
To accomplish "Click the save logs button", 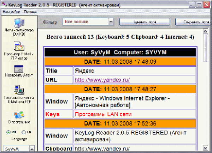I will [x=194, y=22].
